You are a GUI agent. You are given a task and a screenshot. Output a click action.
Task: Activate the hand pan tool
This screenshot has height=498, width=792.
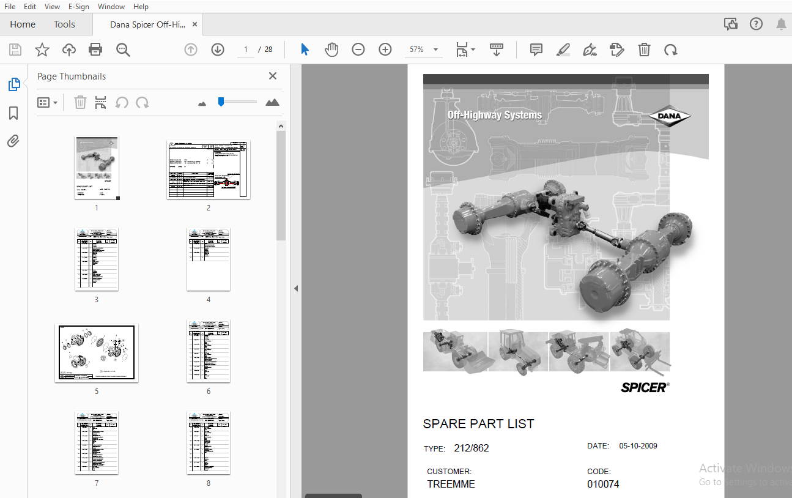pyautogui.click(x=331, y=50)
